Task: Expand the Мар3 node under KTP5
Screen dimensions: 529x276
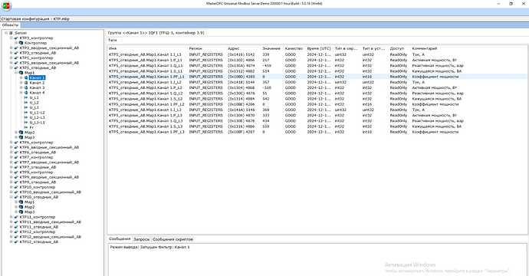Action: [16, 137]
